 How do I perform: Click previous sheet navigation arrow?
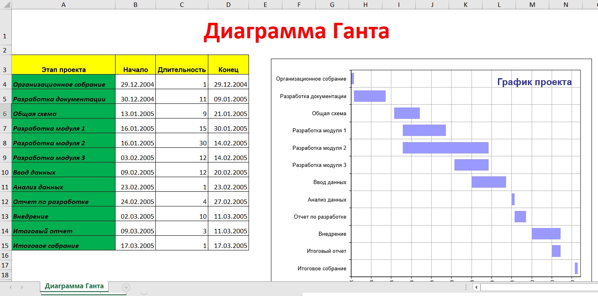(x=11, y=287)
